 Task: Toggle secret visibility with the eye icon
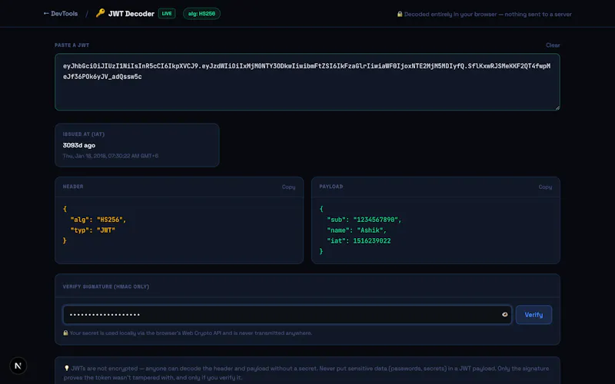(x=505, y=314)
